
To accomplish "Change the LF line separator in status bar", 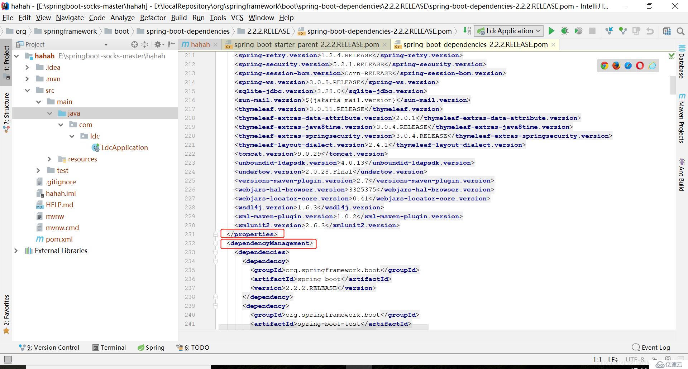I will point(613,360).
